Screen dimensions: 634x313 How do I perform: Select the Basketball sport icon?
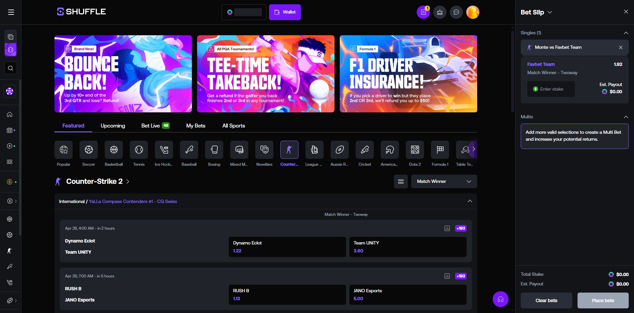[114, 150]
